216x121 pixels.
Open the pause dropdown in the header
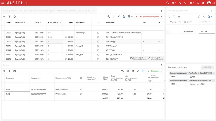tap(192, 3)
